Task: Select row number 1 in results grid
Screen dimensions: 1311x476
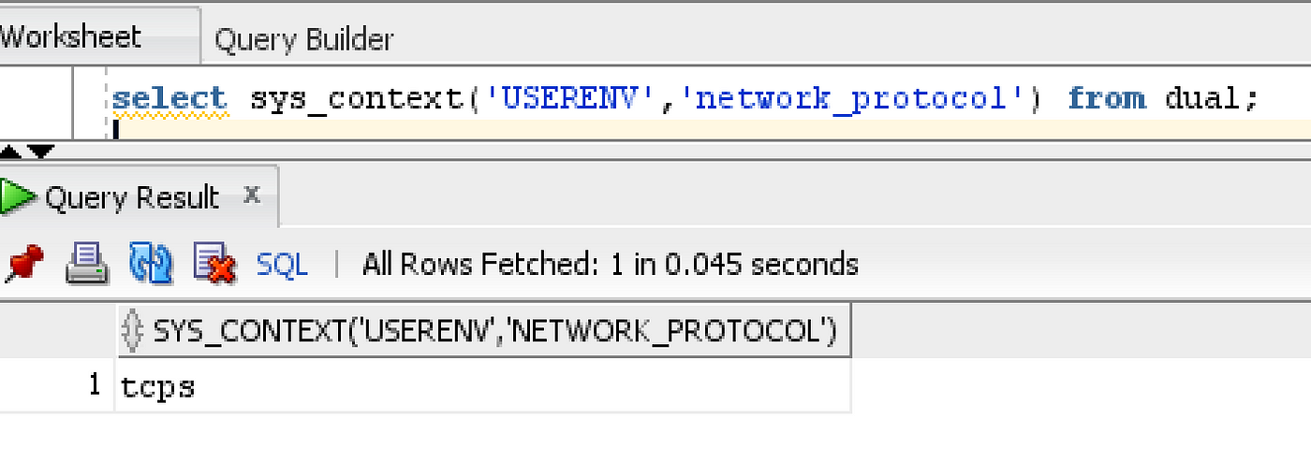Action: [58, 385]
